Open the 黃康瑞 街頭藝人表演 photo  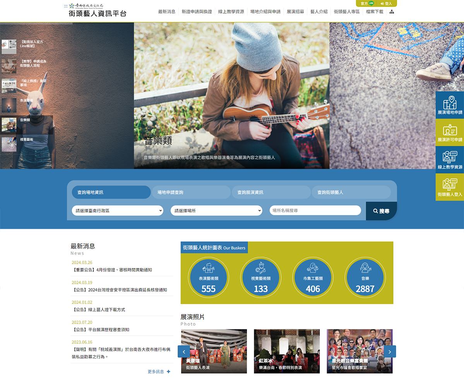tap(214, 351)
